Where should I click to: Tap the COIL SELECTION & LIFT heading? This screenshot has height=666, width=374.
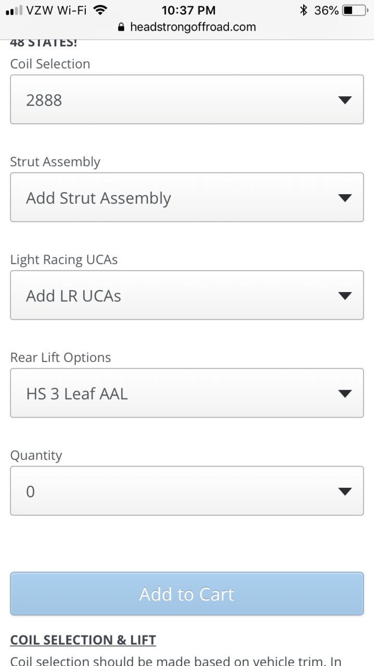(x=83, y=640)
